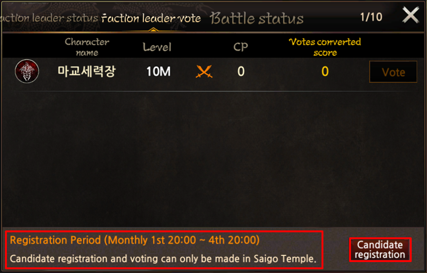Click the Saigo Temple voting note
The height and width of the screenshot is (273, 427).
point(163,259)
